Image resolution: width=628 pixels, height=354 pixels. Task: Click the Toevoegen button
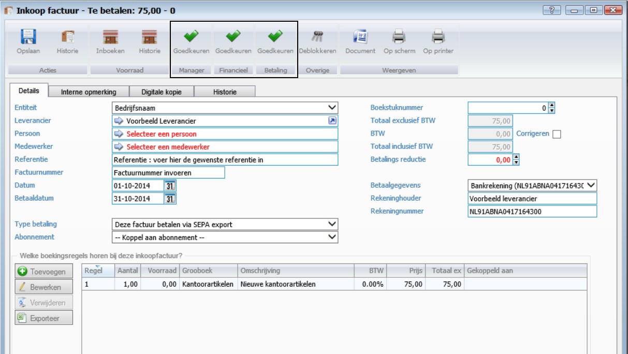click(43, 272)
